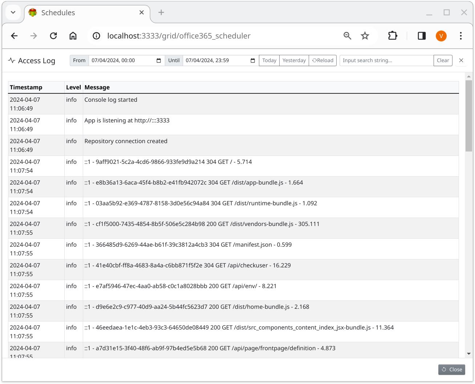Click the Access Log heading icon
475x384 pixels.
point(12,60)
